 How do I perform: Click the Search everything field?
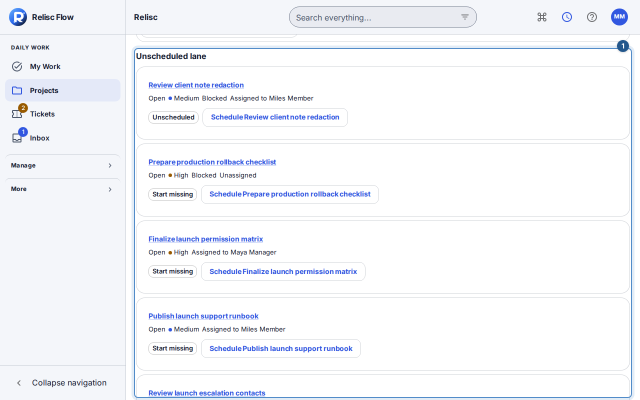coord(383,17)
